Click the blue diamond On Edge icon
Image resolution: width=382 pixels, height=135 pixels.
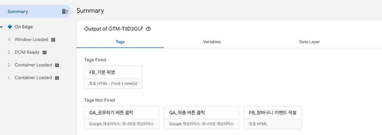(10, 27)
